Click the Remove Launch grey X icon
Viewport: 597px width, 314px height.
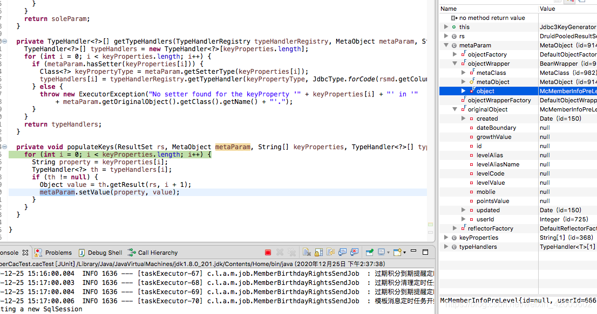280,253
